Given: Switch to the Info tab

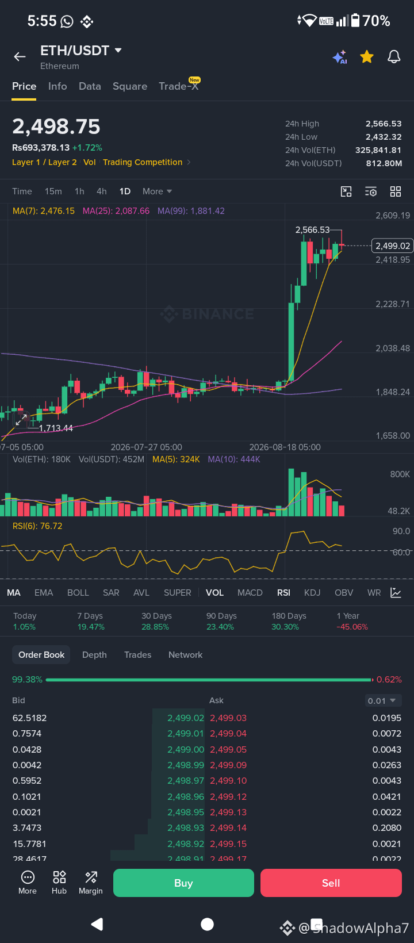Looking at the screenshot, I should [57, 86].
